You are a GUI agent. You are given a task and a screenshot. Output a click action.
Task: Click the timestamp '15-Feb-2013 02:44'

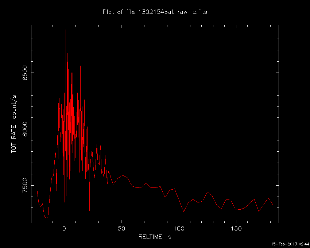(290, 244)
